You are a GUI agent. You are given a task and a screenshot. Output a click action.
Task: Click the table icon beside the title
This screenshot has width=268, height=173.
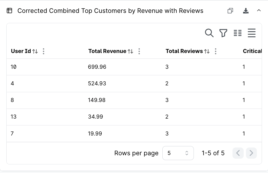pos(9,11)
